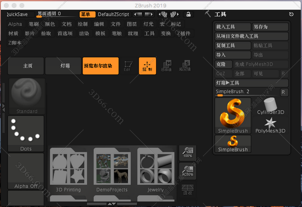
Task: Toggle the 透视 perspective grid icon
Action: click(x=188, y=190)
